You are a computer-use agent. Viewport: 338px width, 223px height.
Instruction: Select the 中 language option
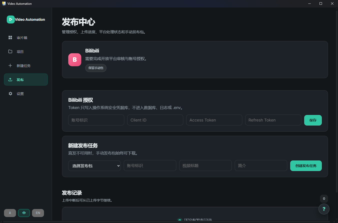click(24, 213)
